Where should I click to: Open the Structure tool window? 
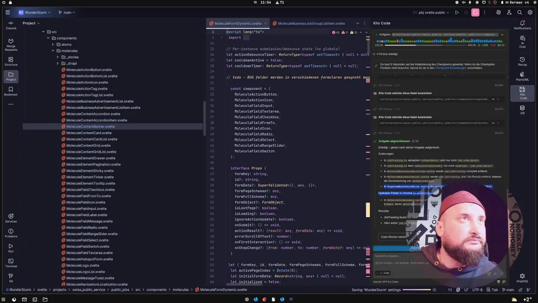click(x=11, y=61)
